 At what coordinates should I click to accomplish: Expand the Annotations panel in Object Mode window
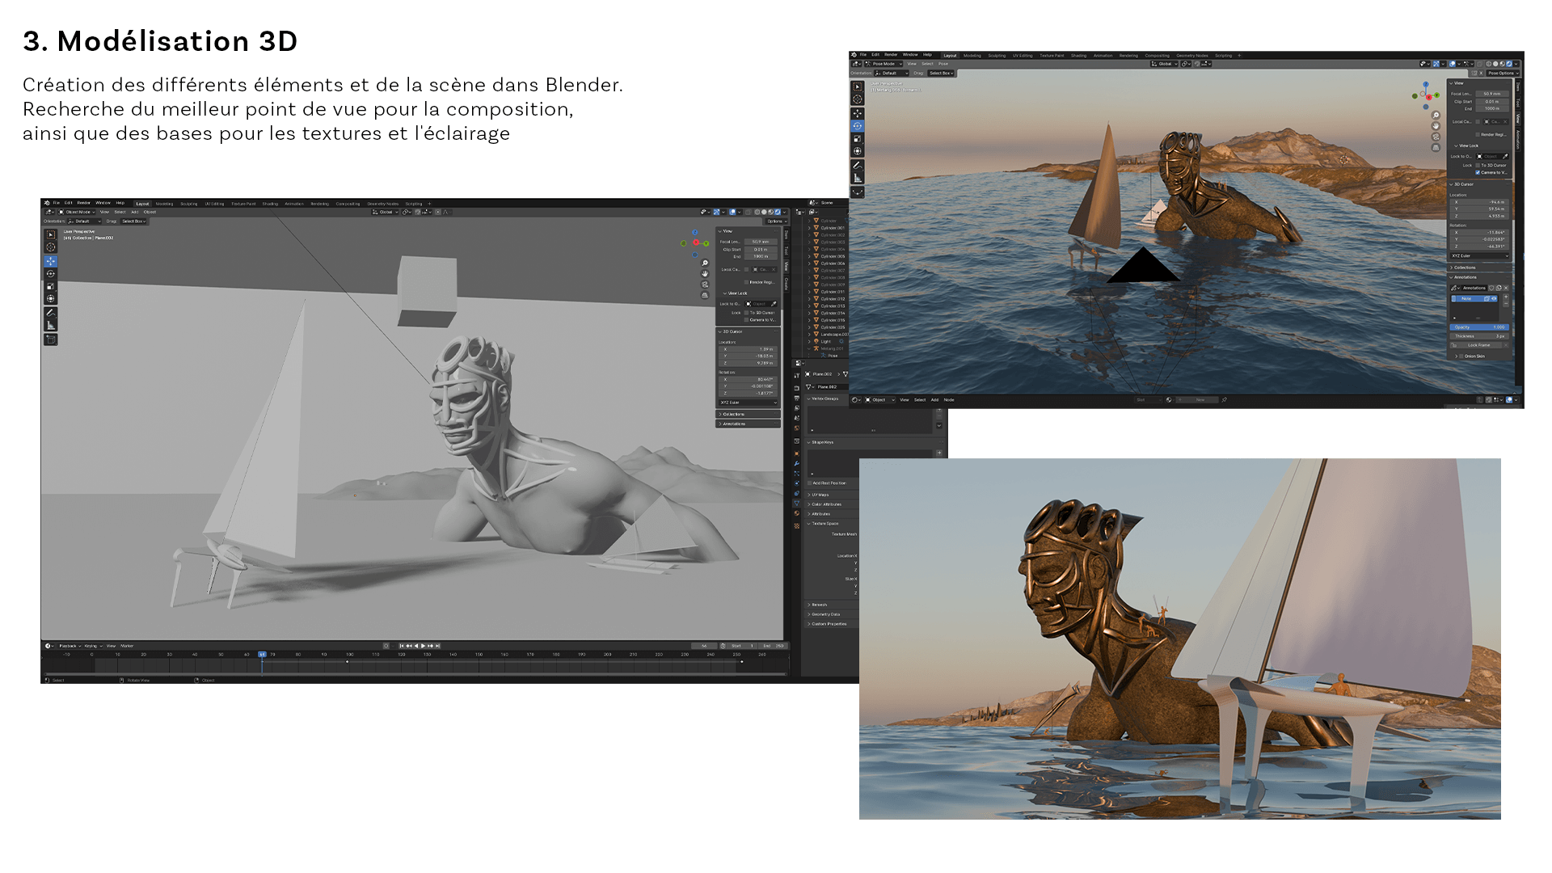coord(748,424)
